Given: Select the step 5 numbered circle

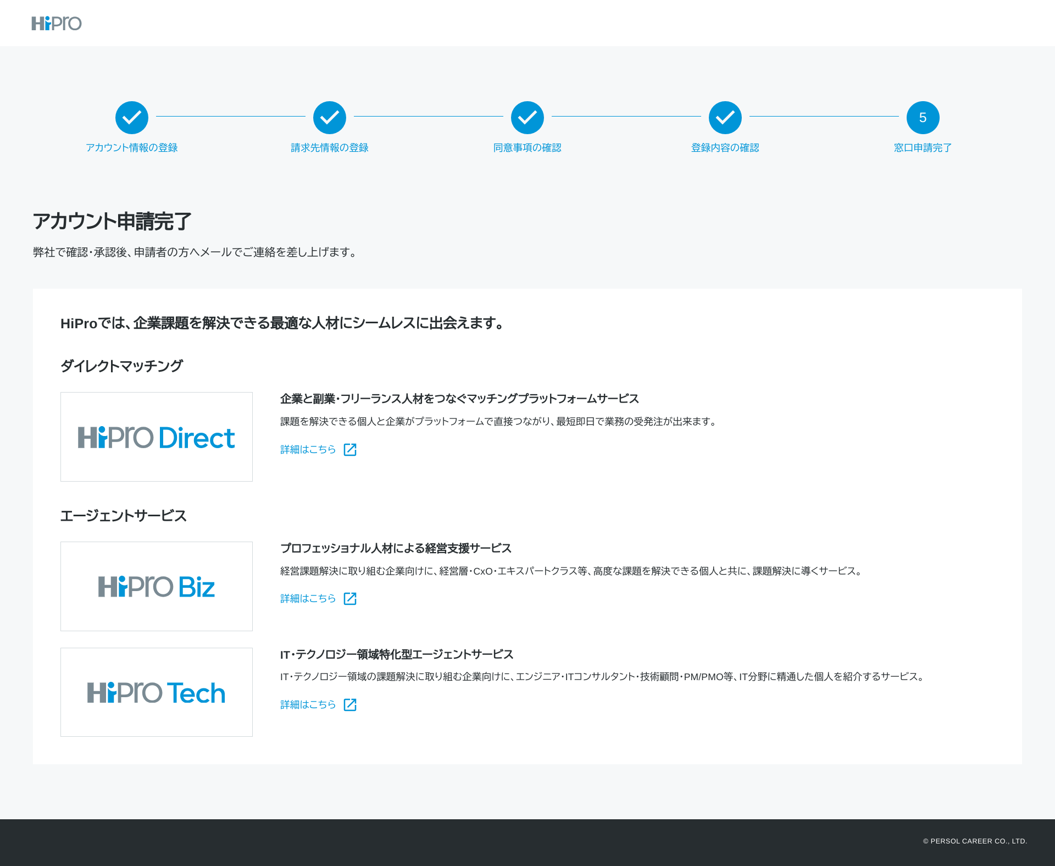Looking at the screenshot, I should tap(923, 117).
